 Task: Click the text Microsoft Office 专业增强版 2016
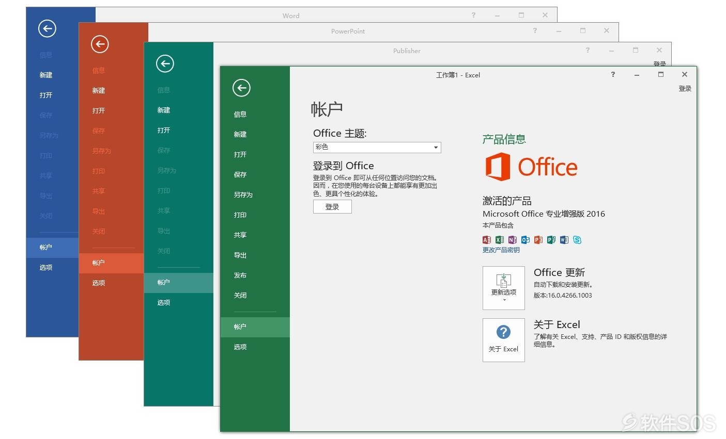click(x=544, y=214)
